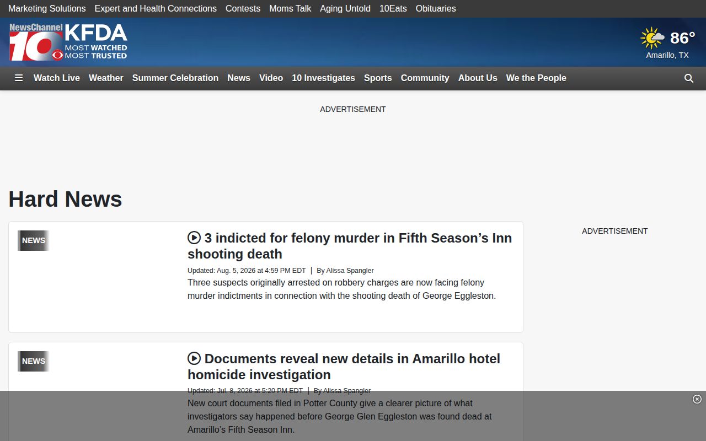Click the Three suspects summary text
Screen dimensions: 706x441
click(341, 289)
